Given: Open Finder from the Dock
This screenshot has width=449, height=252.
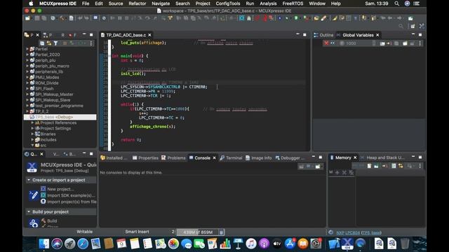Looking at the screenshot, I should [44, 244].
